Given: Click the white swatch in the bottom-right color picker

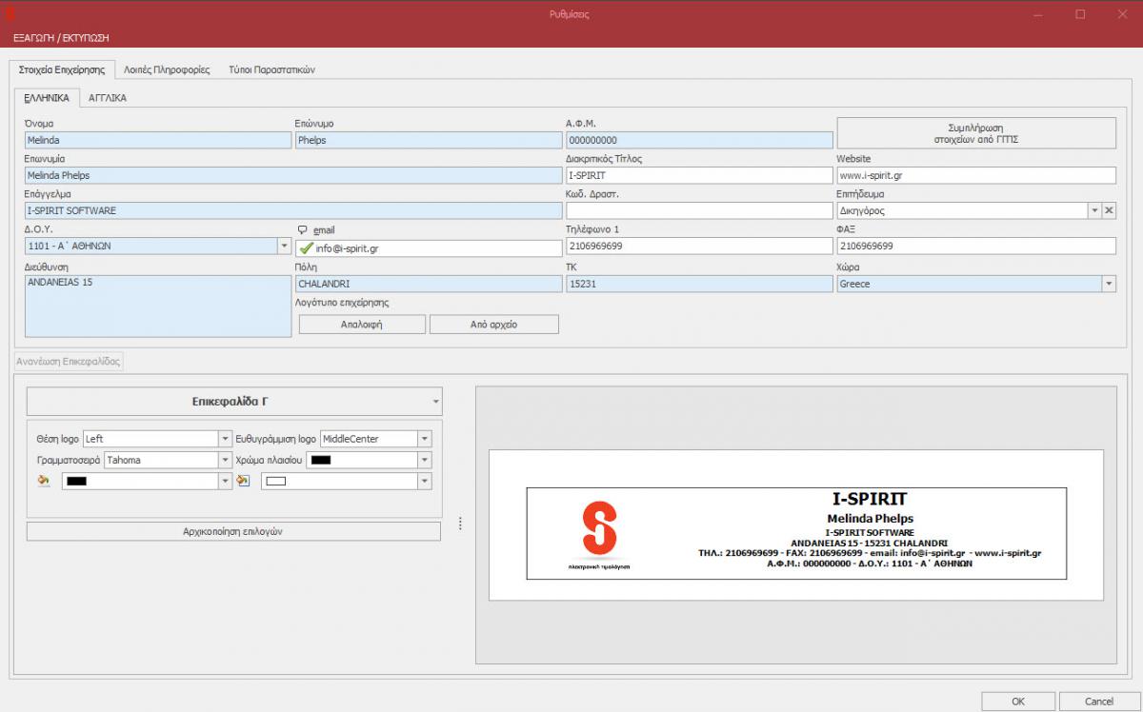Looking at the screenshot, I should tap(276, 482).
